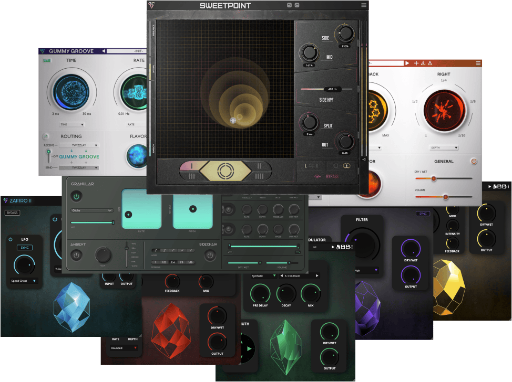Image resolution: width=512 pixels, height=382 pixels.
Task: Click the L/R swap icon in Sweetpoint
Action: 311,166
